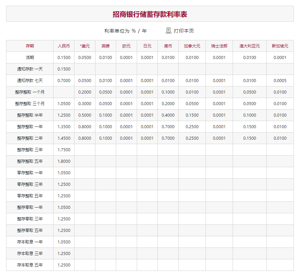Select the 通知存款 七天 row label

(x=30, y=81)
